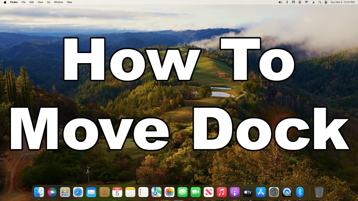358x201 pixels.
Task: Open Apple TV app in the Dock
Action: pos(248,192)
